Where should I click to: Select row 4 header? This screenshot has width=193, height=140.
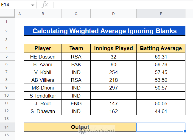[x=7, y=49]
